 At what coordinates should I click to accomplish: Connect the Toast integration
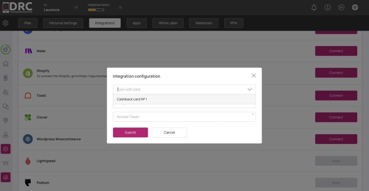(x=336, y=95)
